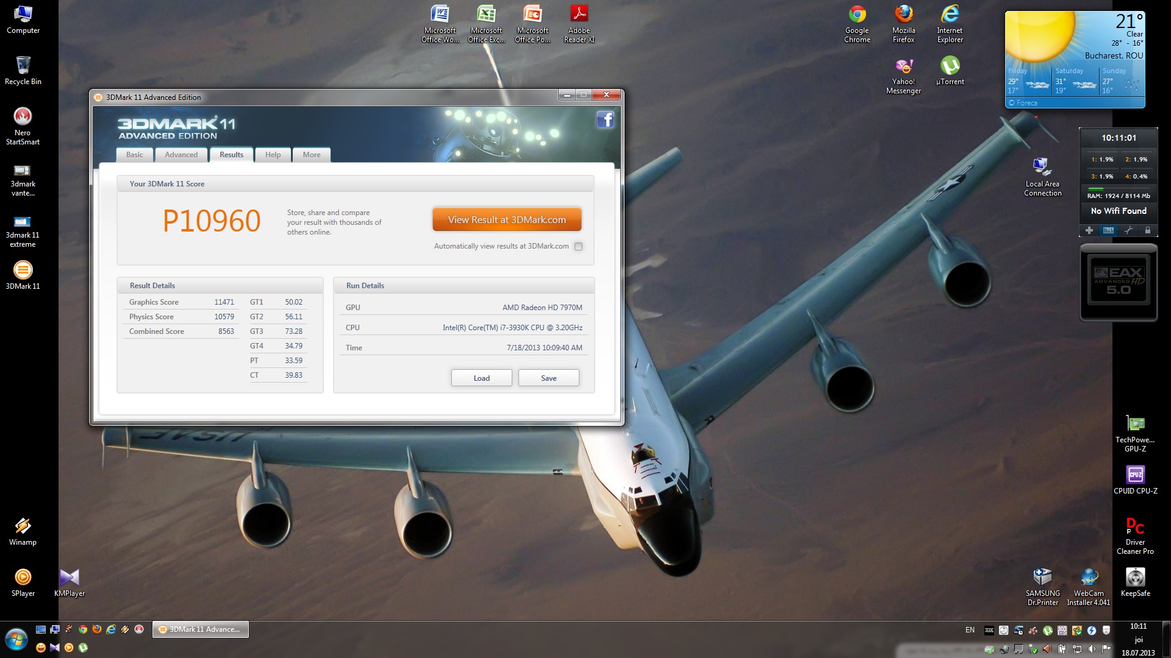Open KeepSafe desktop icon
The height and width of the screenshot is (658, 1171).
(1135, 582)
